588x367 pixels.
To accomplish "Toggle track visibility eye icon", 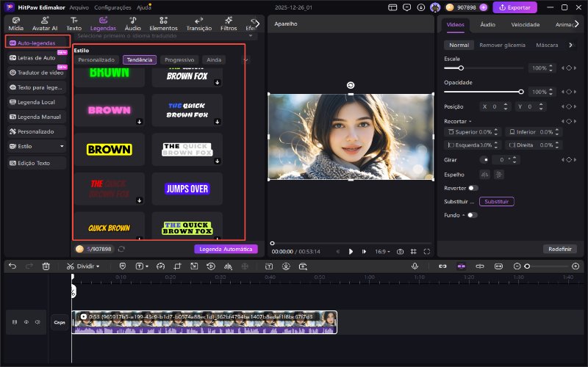I will click(x=26, y=321).
